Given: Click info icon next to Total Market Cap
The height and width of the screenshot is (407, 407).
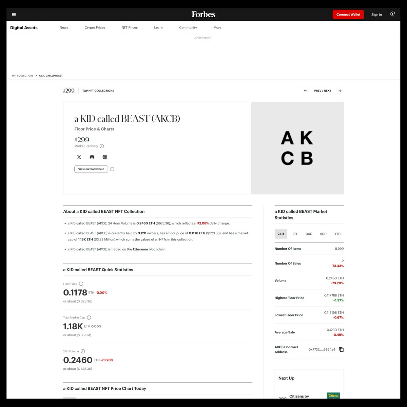Looking at the screenshot, I should pos(89,317).
